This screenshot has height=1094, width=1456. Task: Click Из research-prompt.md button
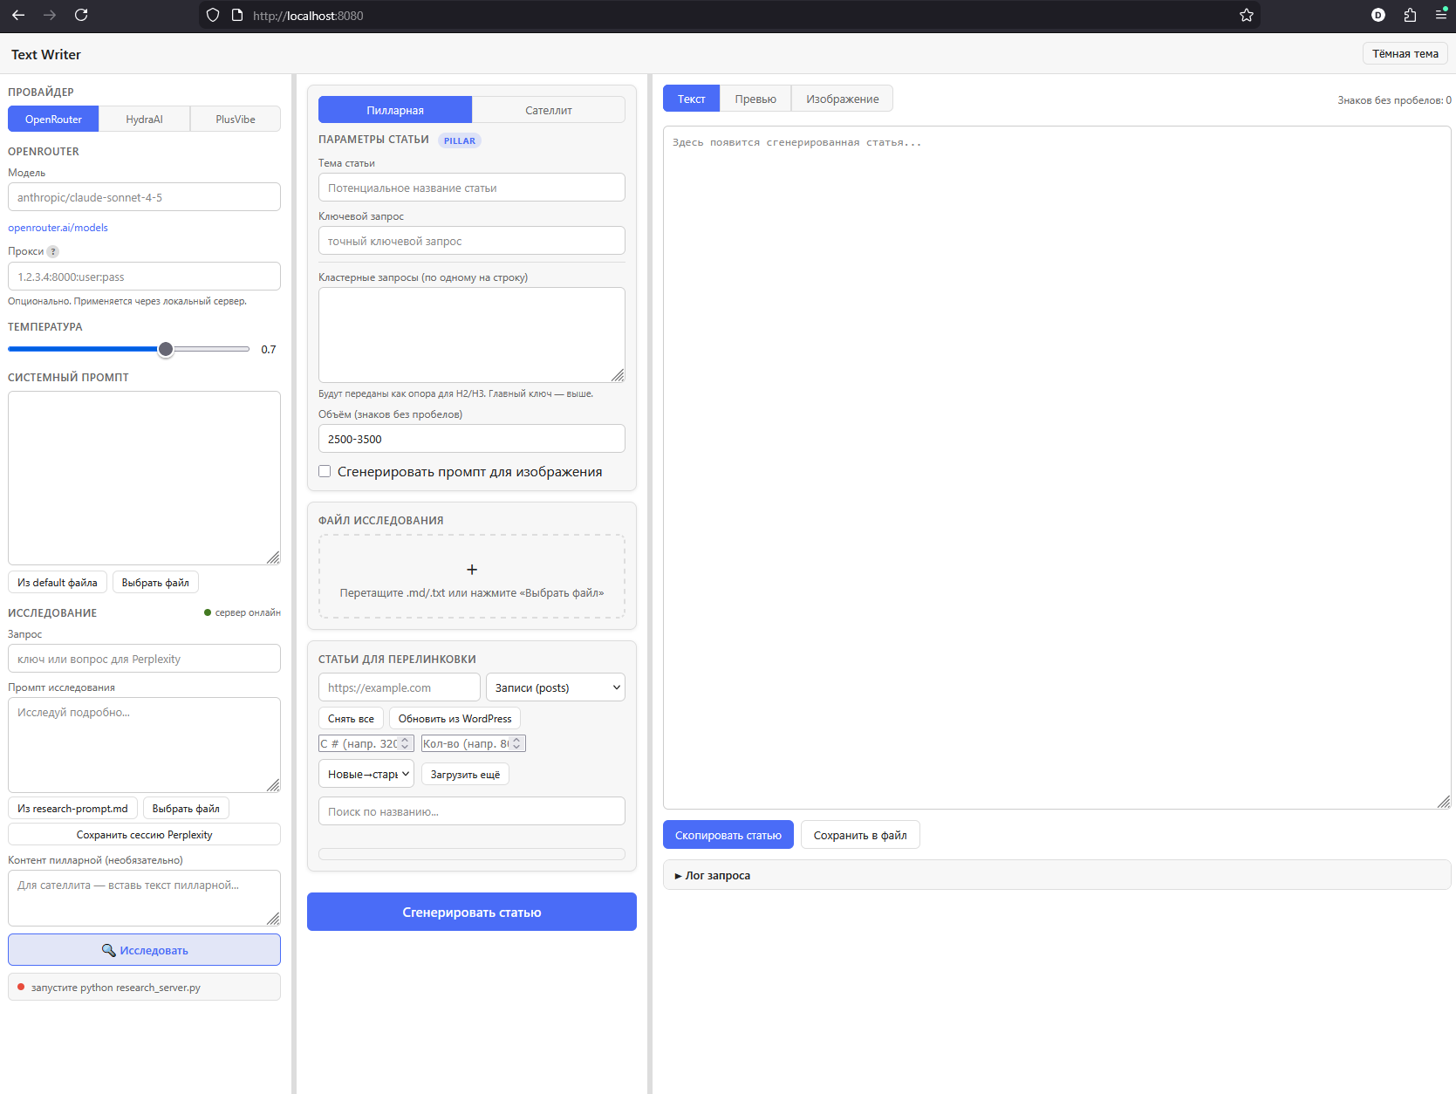(x=72, y=808)
